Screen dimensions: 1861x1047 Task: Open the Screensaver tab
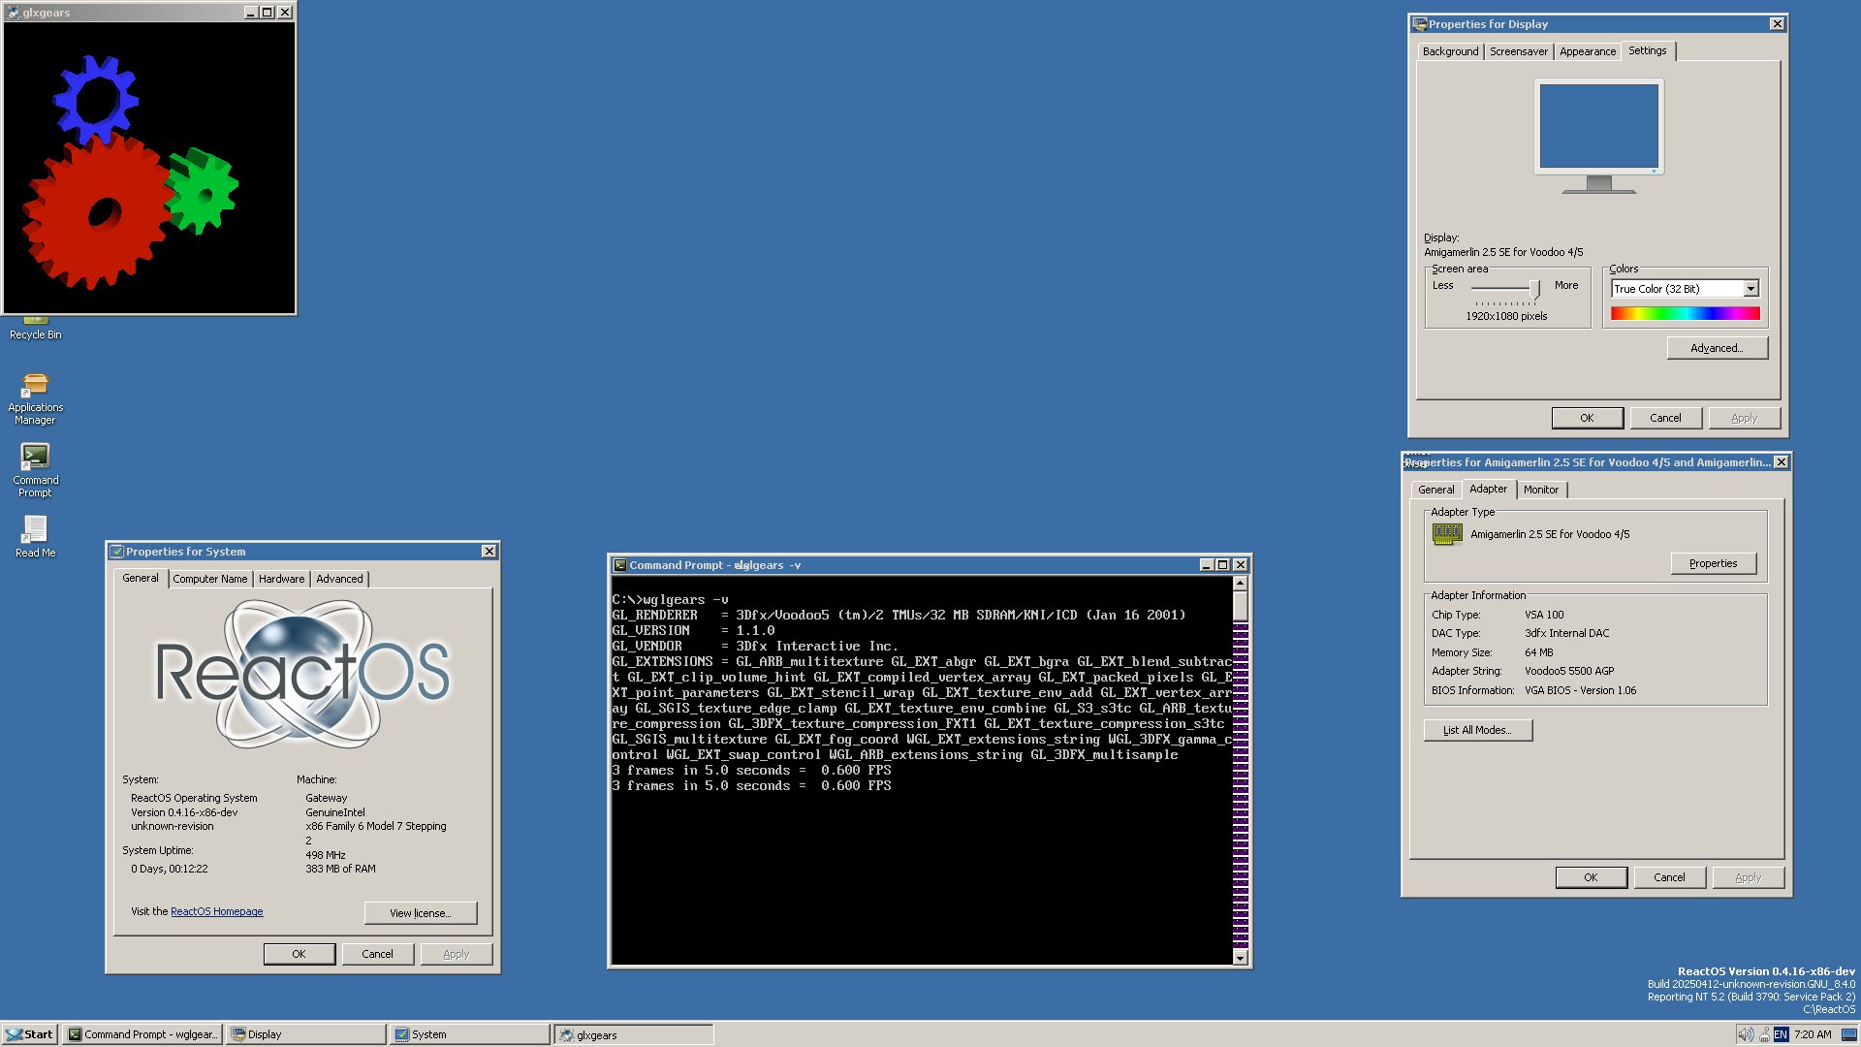(1518, 51)
